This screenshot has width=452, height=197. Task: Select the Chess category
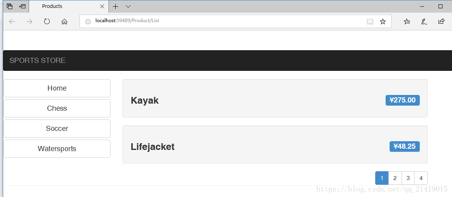click(57, 108)
